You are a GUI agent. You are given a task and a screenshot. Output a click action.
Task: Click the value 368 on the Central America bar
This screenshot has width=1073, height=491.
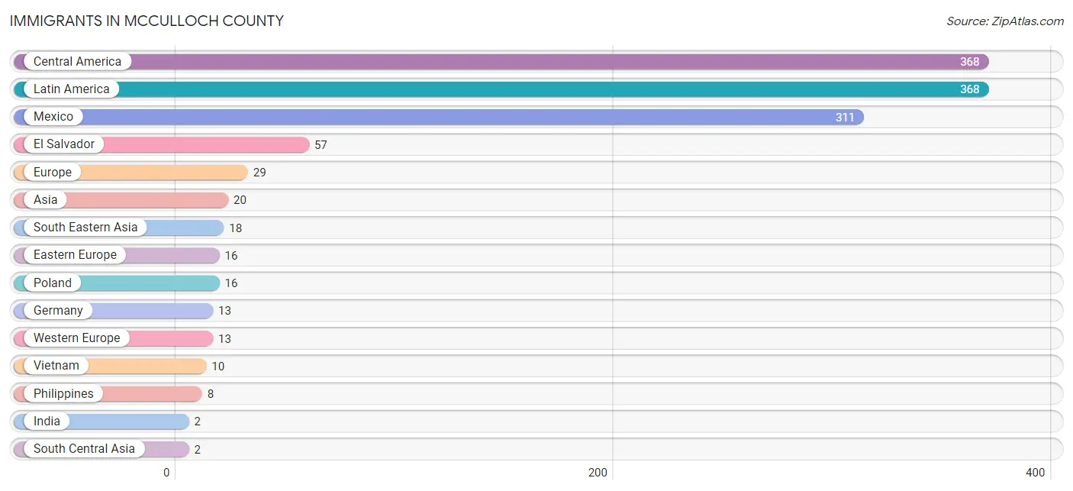tap(969, 62)
